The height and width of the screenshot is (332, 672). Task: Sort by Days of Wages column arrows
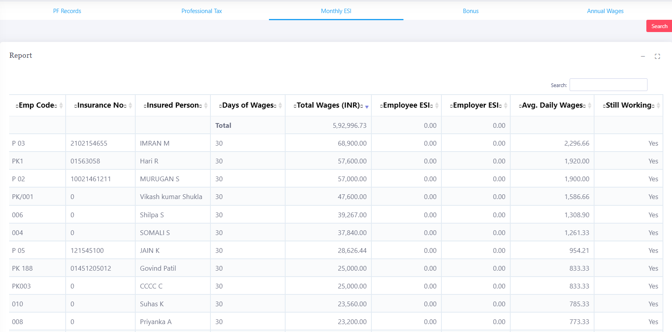tap(280, 105)
